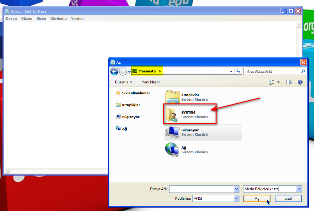The height and width of the screenshot is (211, 314).
Task: Open the view options dropdown arrow
Action: click(278, 82)
